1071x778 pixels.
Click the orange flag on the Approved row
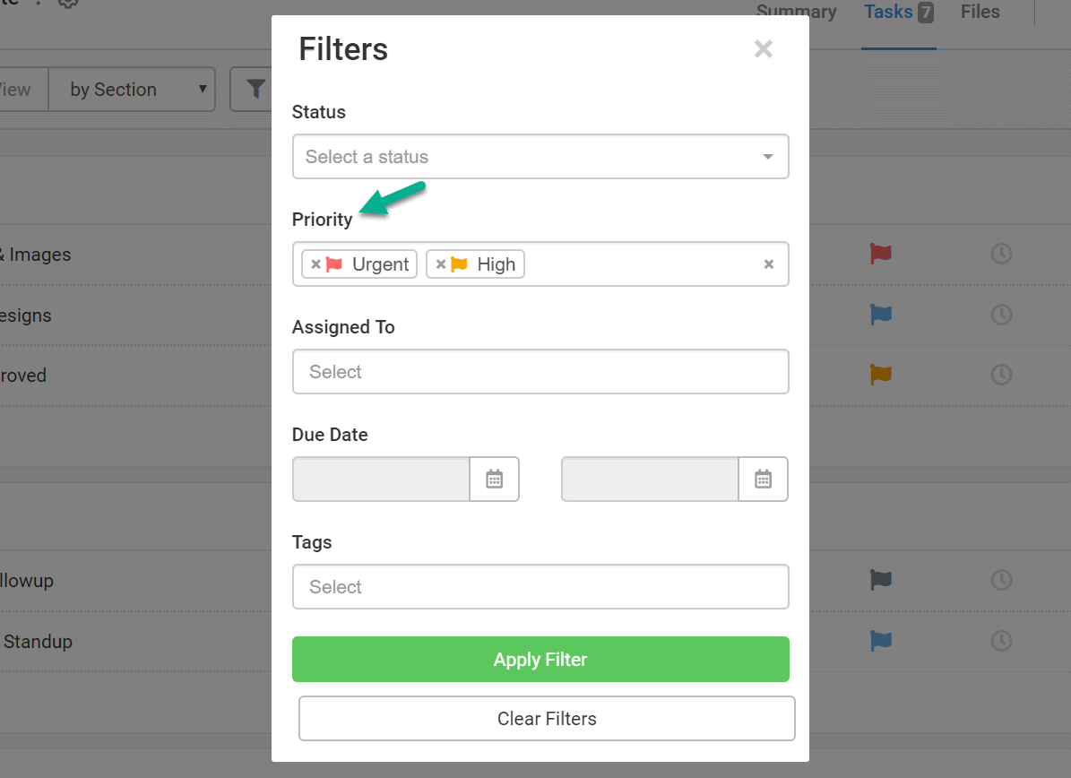880,375
